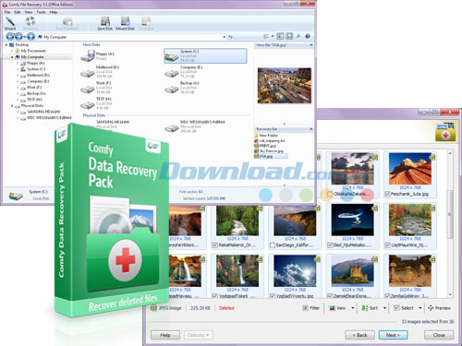
Task: Open the Select dropdown arrow in wizard
Action: pyautogui.click(x=420, y=308)
